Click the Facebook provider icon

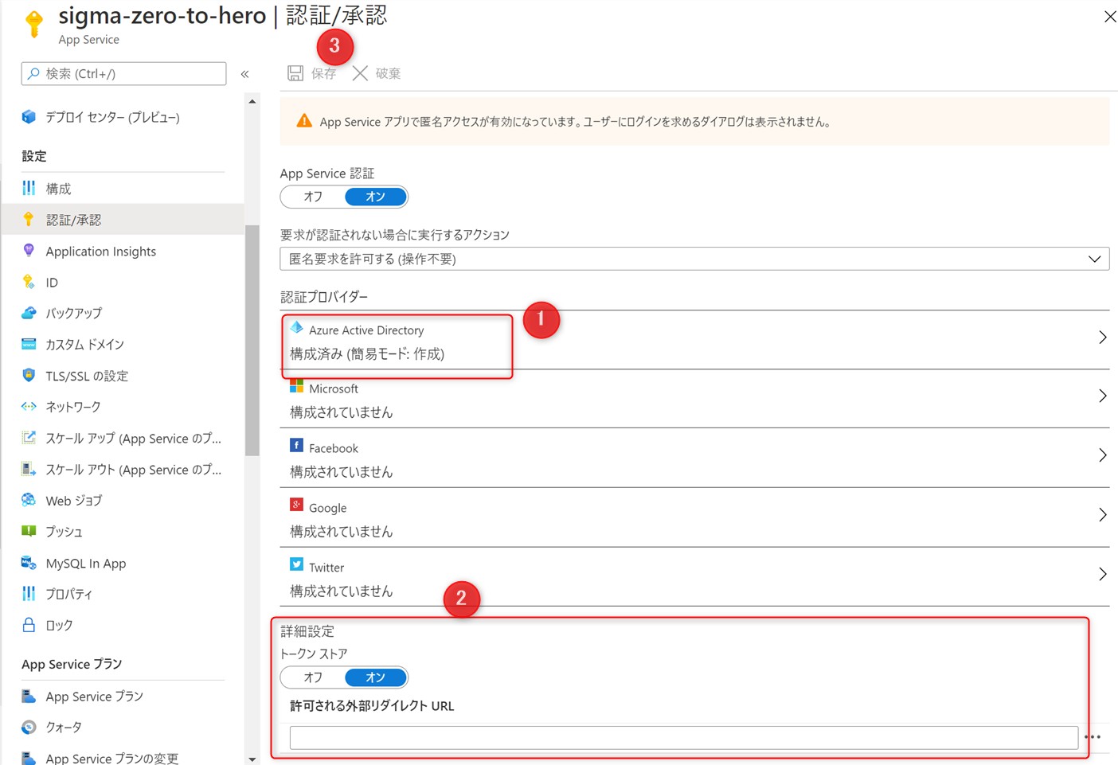[296, 446]
